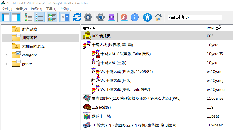The height and width of the screenshot is (130, 233).
Task: Focus the 在此处搜索 search field
Action: [195, 17]
